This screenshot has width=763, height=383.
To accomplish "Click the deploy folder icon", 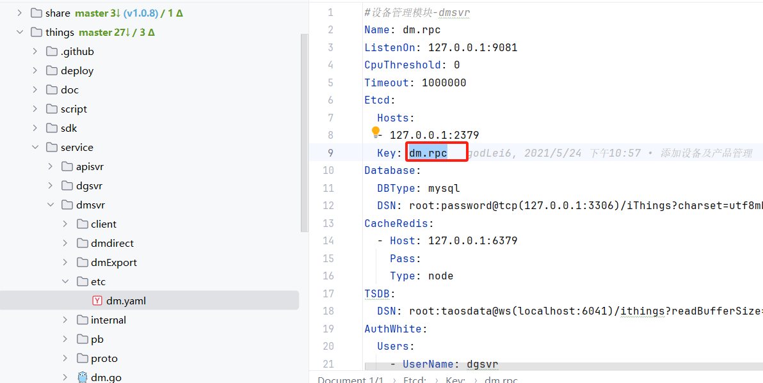I will (52, 70).
